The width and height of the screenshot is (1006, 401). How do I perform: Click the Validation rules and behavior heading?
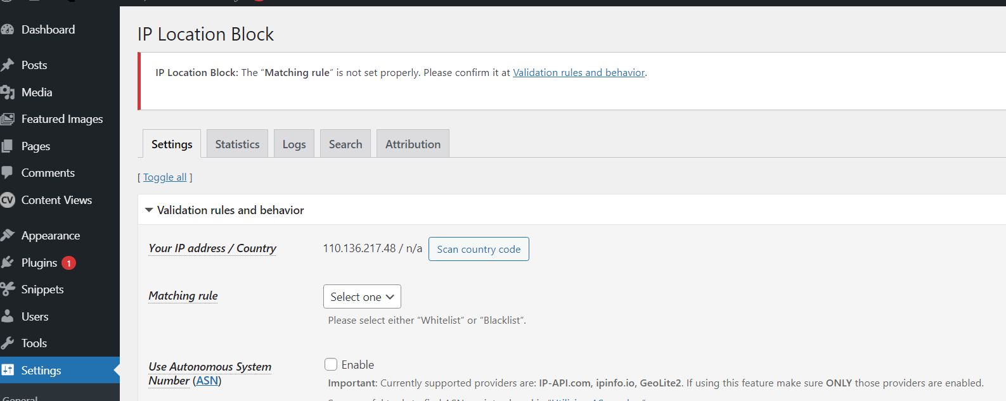pos(231,210)
